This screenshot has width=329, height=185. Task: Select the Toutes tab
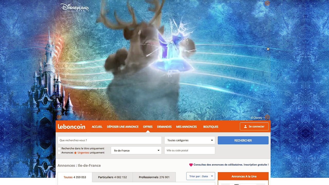click(x=75, y=177)
